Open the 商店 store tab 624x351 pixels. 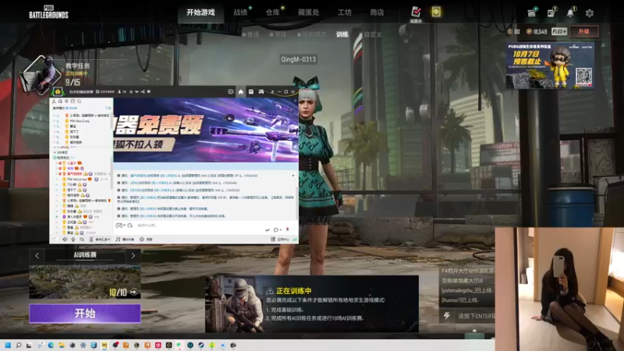coord(377,12)
